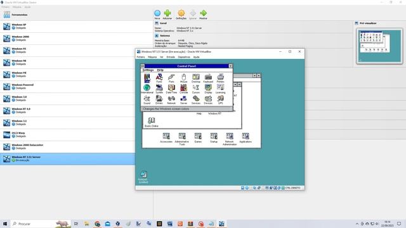Open the Ajuda menu in VM window
The height and width of the screenshot is (228, 406).
196,57
